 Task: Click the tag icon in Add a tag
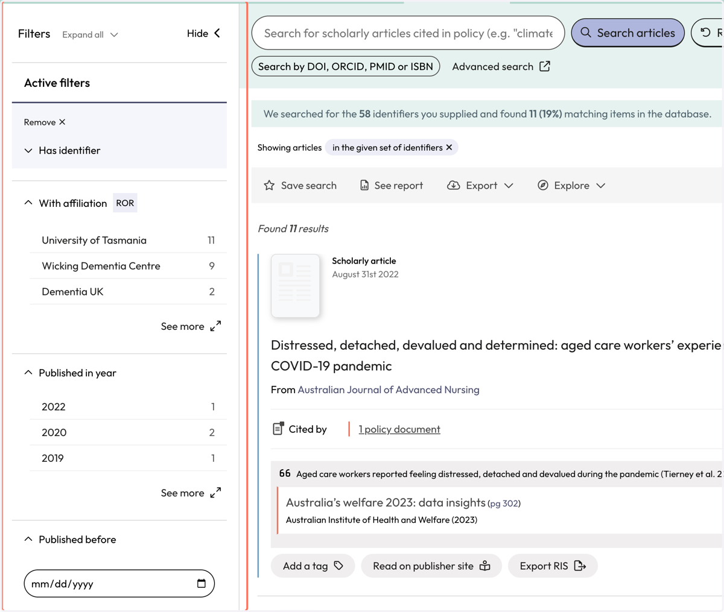[339, 566]
